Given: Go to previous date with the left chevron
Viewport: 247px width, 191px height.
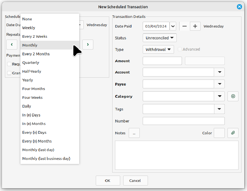Looking at the screenshot, I should 12,44.
